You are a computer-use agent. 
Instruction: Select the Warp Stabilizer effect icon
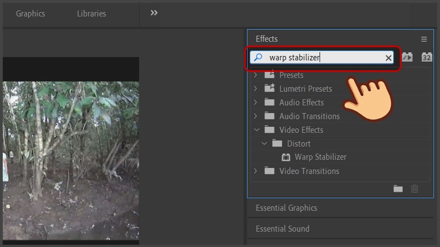[x=285, y=157]
